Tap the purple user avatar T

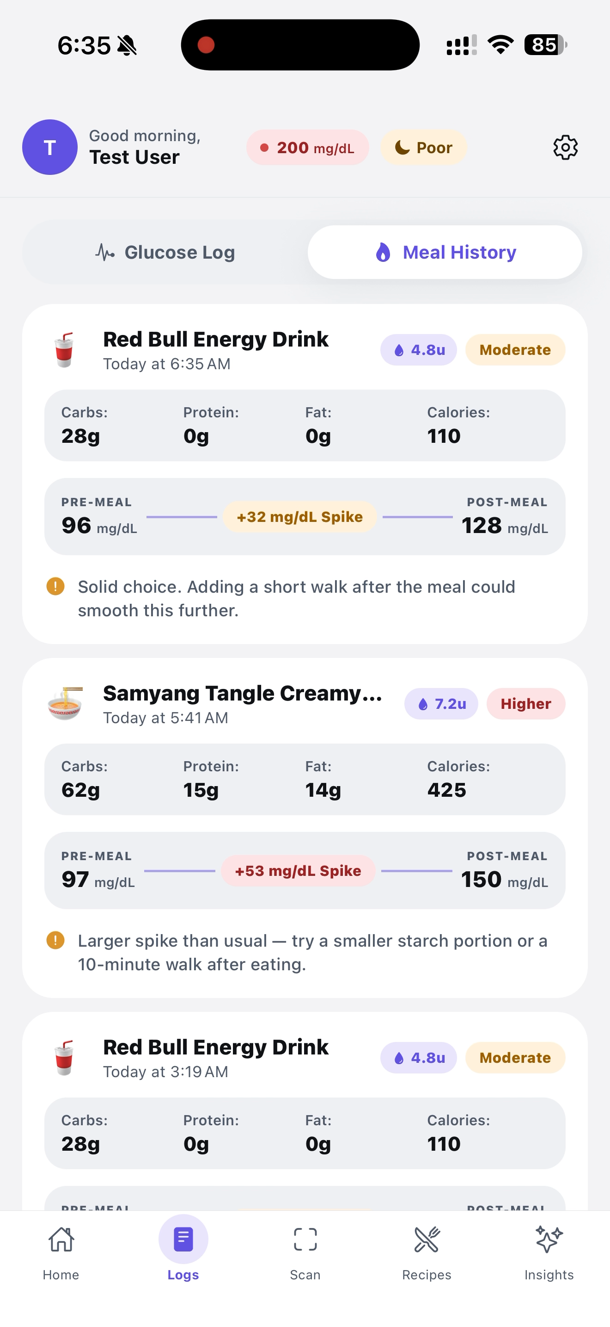point(50,147)
